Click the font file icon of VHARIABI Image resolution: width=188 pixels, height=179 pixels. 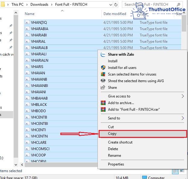click(27, 35)
